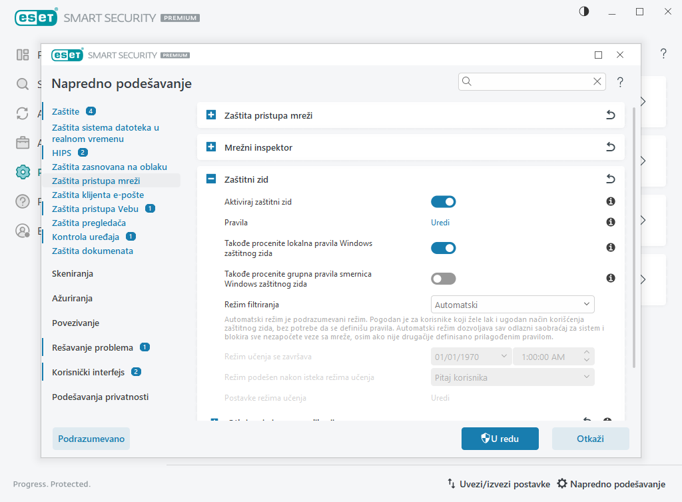Click info icon beside Aktiviraj zaštitni zid
The width and height of the screenshot is (682, 502).
610,201
